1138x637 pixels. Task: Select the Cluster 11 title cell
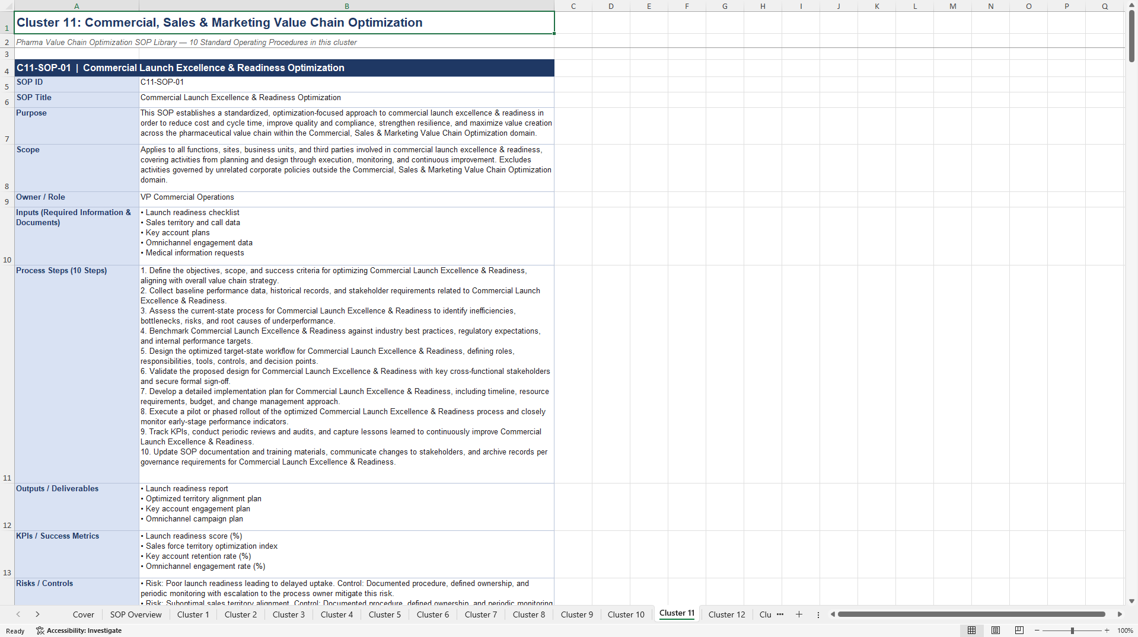pyautogui.click(x=285, y=23)
